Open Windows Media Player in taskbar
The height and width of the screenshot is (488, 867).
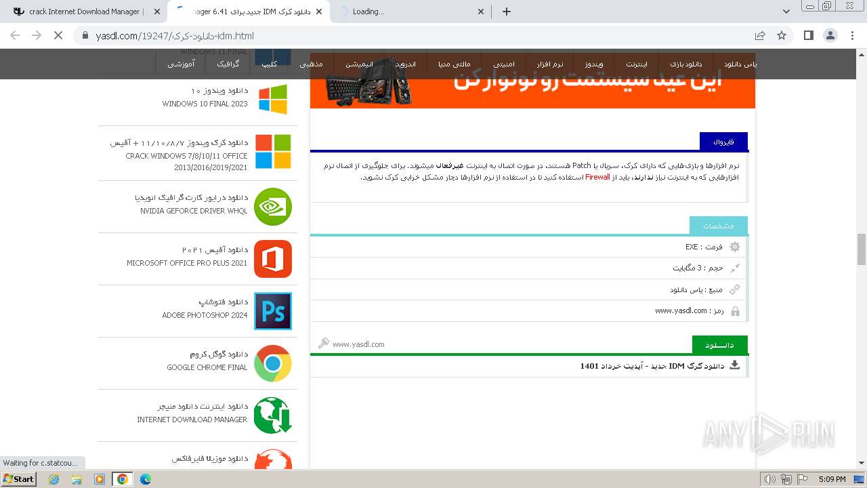(x=100, y=479)
